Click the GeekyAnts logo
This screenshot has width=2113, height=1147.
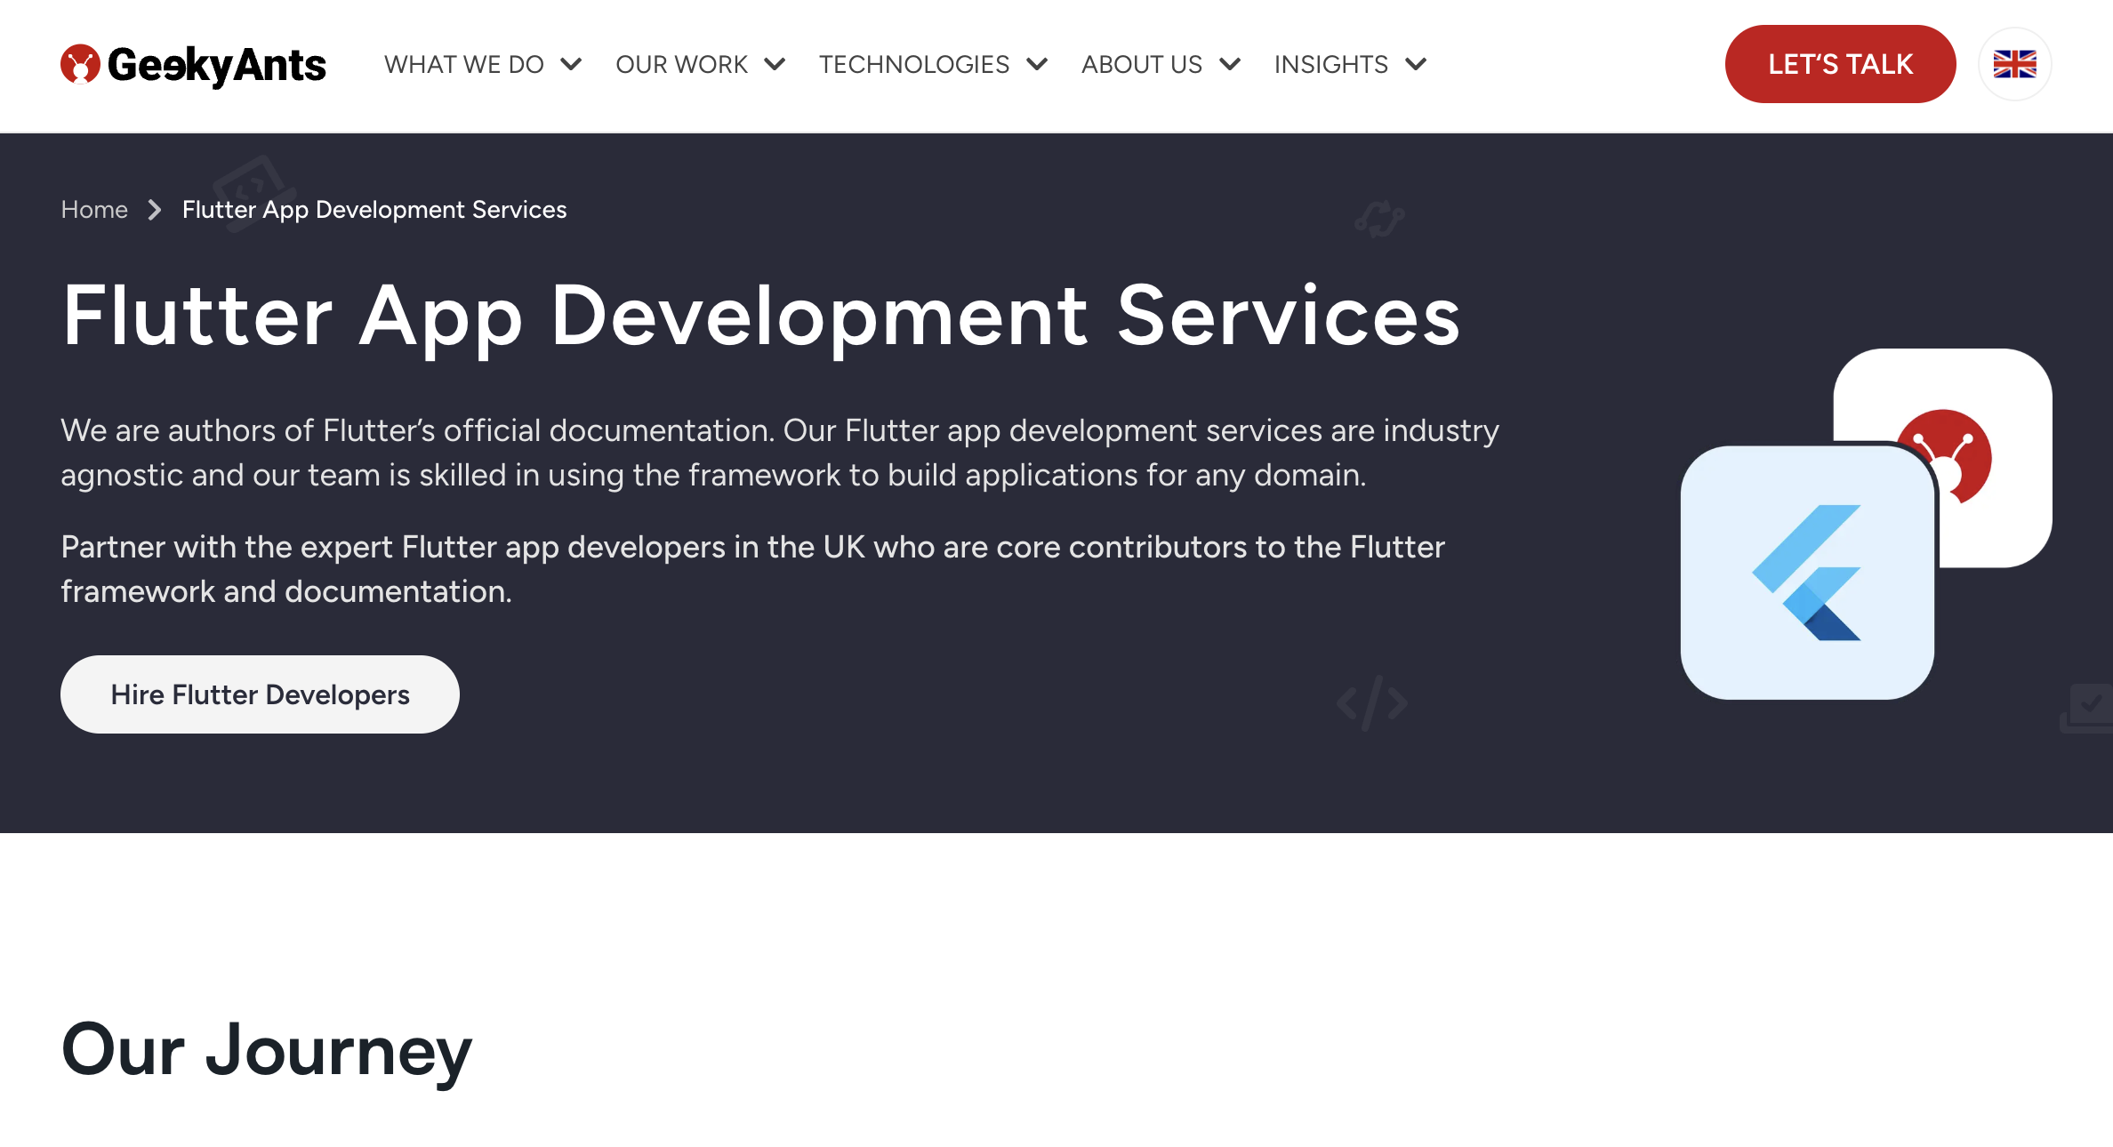(x=193, y=65)
